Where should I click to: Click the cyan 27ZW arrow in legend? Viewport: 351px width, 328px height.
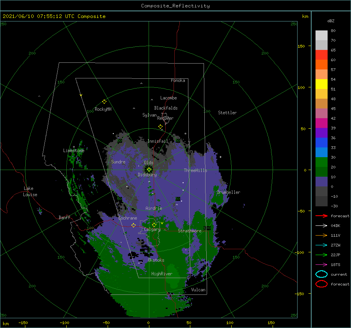pyautogui.click(x=321, y=245)
